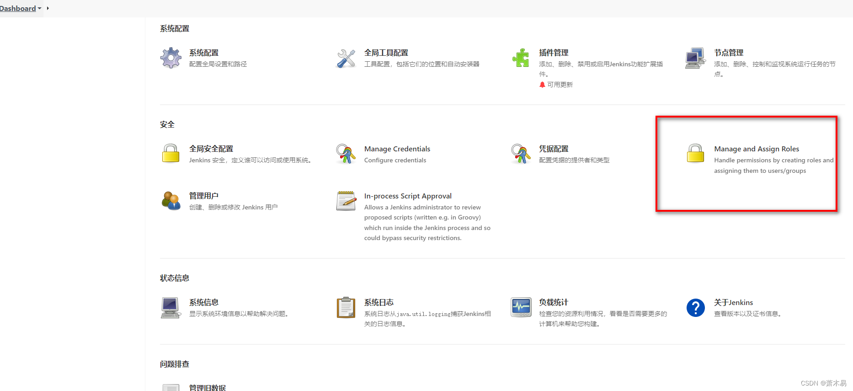This screenshot has width=853, height=391.
Task: Click the keys icon beside Manage Credentials
Action: [346, 154]
